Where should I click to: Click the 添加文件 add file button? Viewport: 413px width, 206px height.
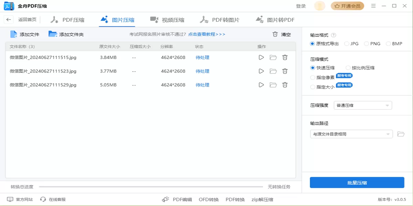[25, 34]
